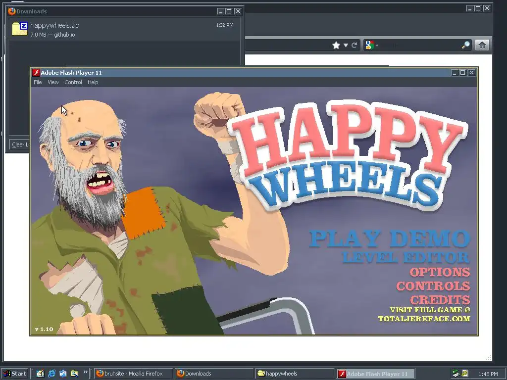This screenshot has width=507, height=380.
Task: Maximize the Firefox browser window
Action: [478, 8]
